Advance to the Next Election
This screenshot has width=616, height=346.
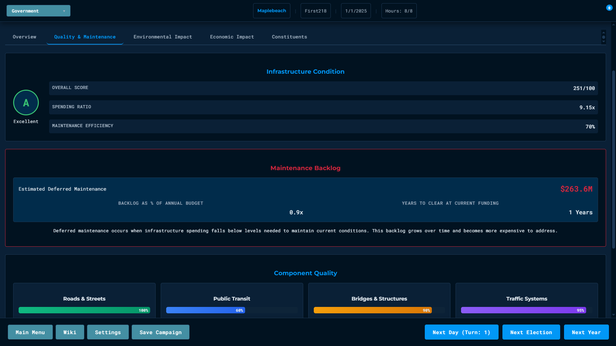(531, 332)
